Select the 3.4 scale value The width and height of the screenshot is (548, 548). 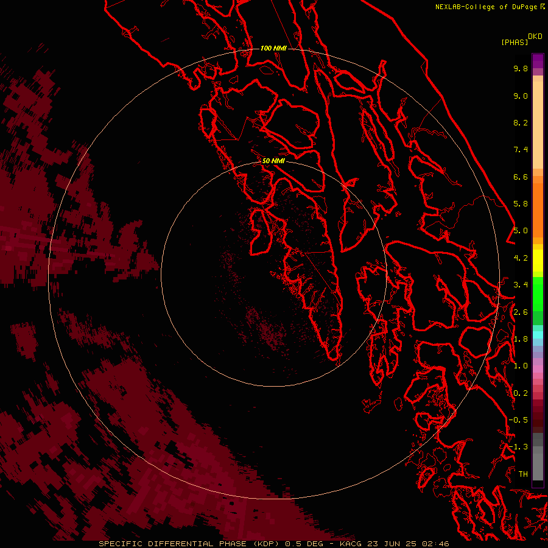(521, 285)
